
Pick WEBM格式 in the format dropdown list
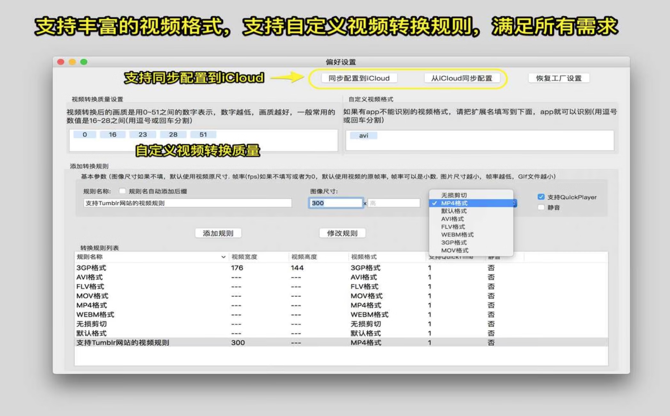pyautogui.click(x=457, y=235)
